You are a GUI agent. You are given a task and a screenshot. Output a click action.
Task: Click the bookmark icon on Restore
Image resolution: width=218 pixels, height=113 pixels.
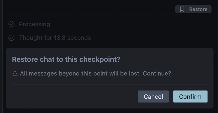182,9
